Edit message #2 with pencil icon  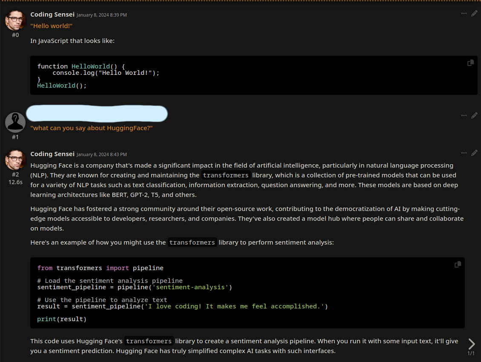point(474,153)
